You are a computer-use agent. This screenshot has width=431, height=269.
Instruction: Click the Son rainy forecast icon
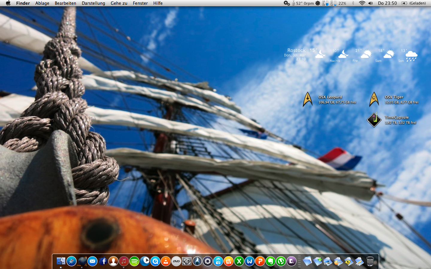(412, 56)
